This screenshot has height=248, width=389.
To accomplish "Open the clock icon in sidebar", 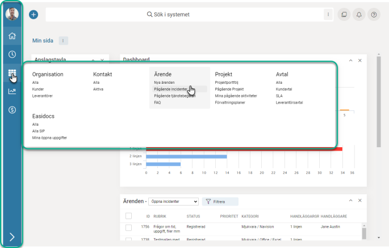I will [x=12, y=54].
